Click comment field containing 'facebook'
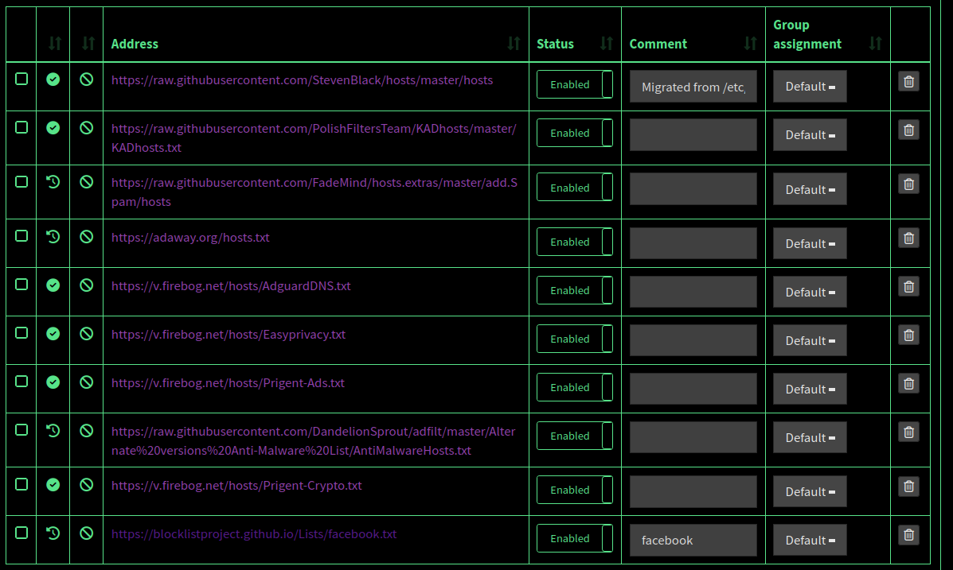Viewport: 953px width, 570px height. (693, 541)
